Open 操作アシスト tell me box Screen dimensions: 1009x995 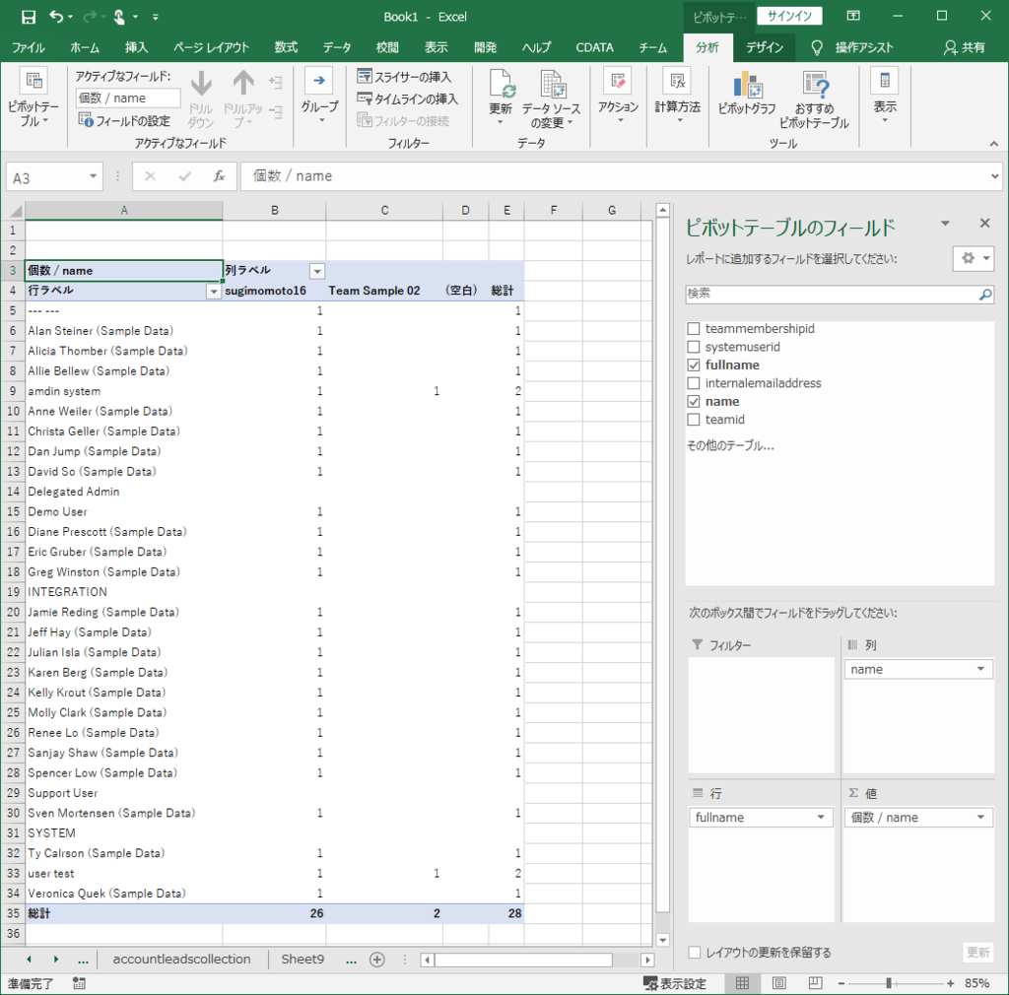pos(852,47)
